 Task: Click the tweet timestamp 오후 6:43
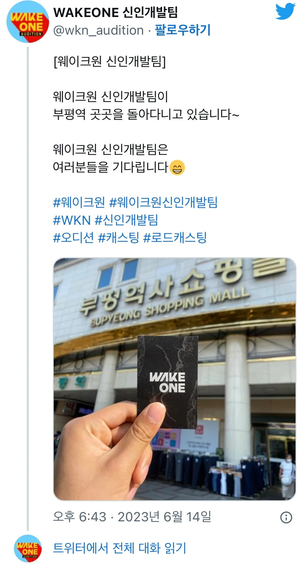click(x=80, y=517)
